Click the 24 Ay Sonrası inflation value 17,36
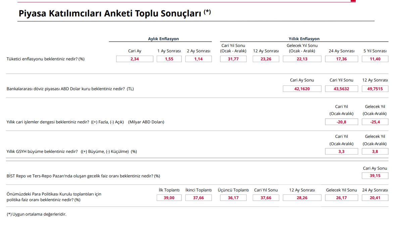The height and width of the screenshot is (226, 393). 342,59
